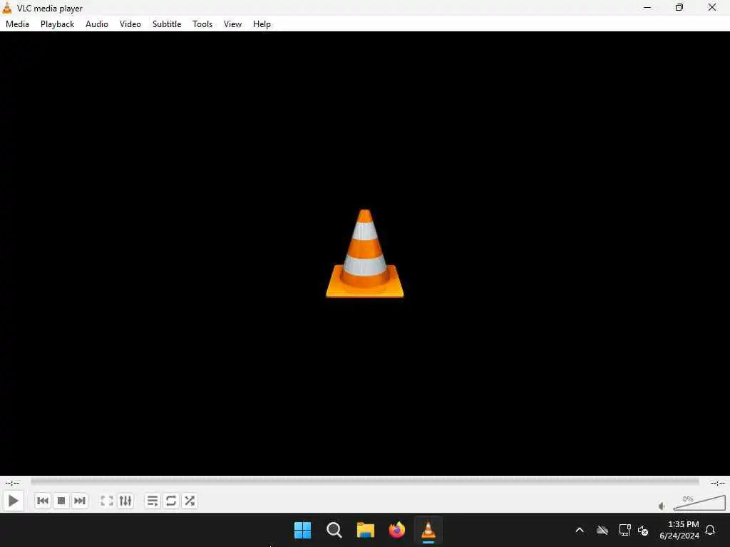This screenshot has height=547, width=730.
Task: Expand hidden system tray icons
Action: tap(580, 530)
